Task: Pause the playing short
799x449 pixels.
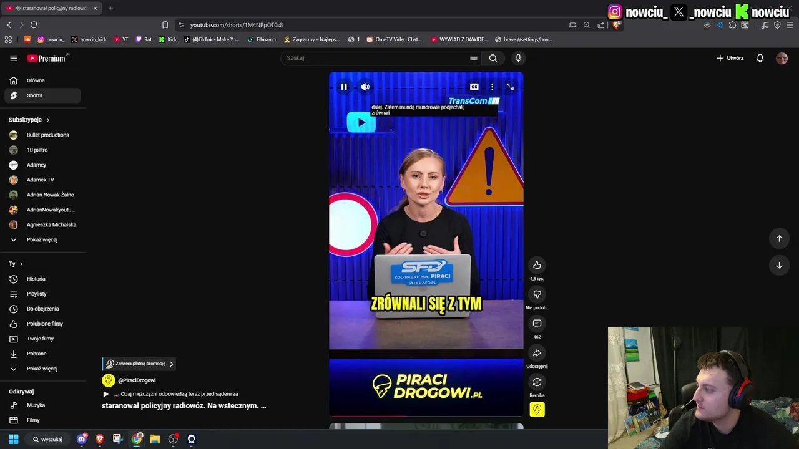Action: click(x=344, y=87)
